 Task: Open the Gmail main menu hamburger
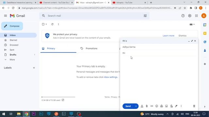click(6, 16)
